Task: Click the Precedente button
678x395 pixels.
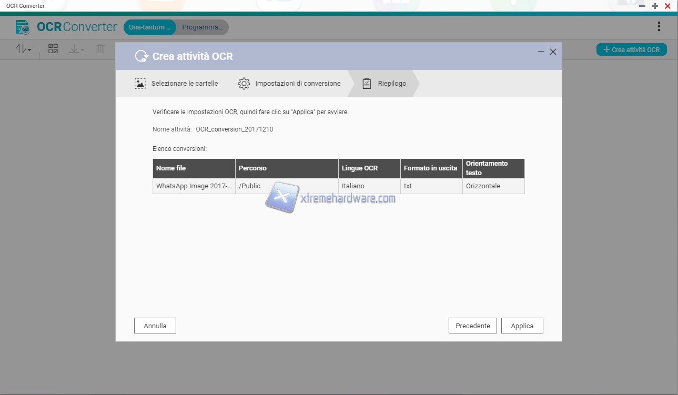Action: (x=472, y=326)
